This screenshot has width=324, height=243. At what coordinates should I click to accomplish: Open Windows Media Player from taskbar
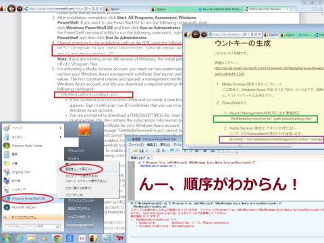pyautogui.click(x=45, y=238)
